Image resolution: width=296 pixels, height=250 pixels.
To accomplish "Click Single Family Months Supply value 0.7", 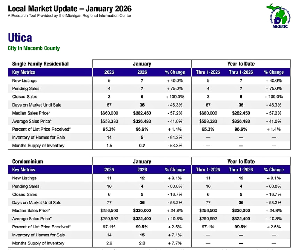I will [142, 146].
